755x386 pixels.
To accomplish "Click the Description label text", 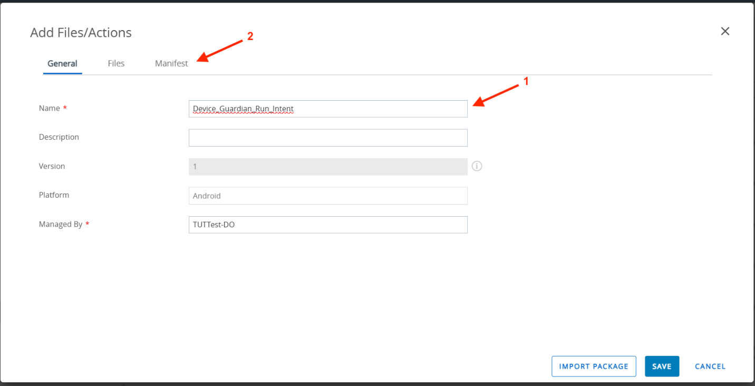I will coord(59,137).
